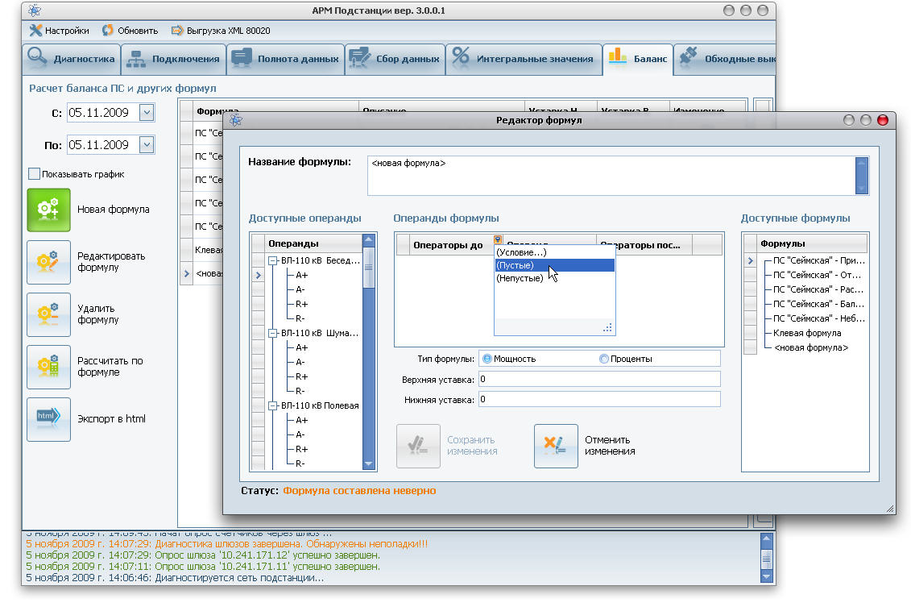
Task: Click the Удалить формулу icon
Action: [48, 314]
